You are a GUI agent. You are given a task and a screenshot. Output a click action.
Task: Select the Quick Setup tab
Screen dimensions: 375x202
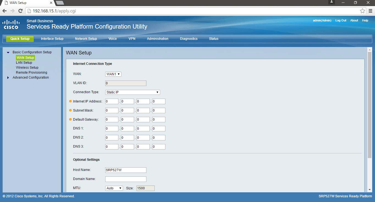point(20,39)
